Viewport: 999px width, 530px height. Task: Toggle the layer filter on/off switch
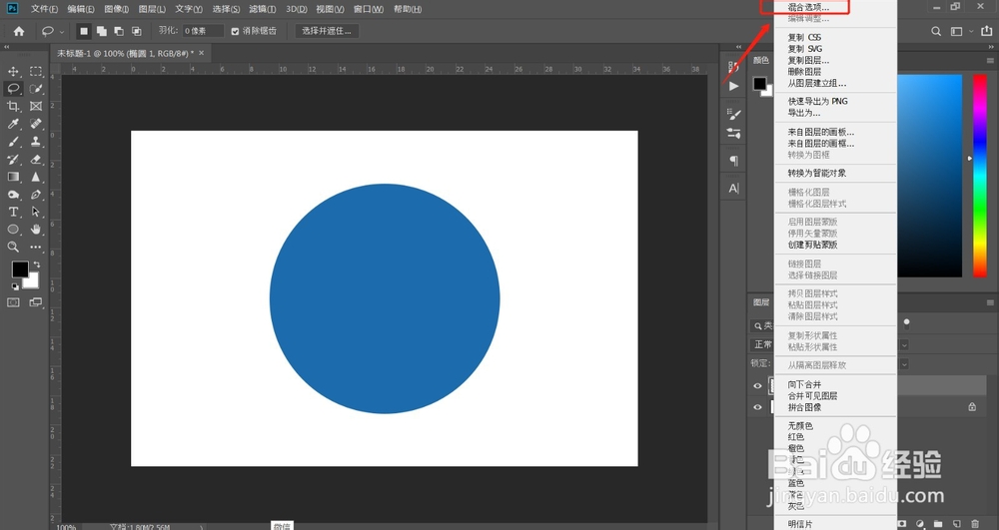click(907, 323)
